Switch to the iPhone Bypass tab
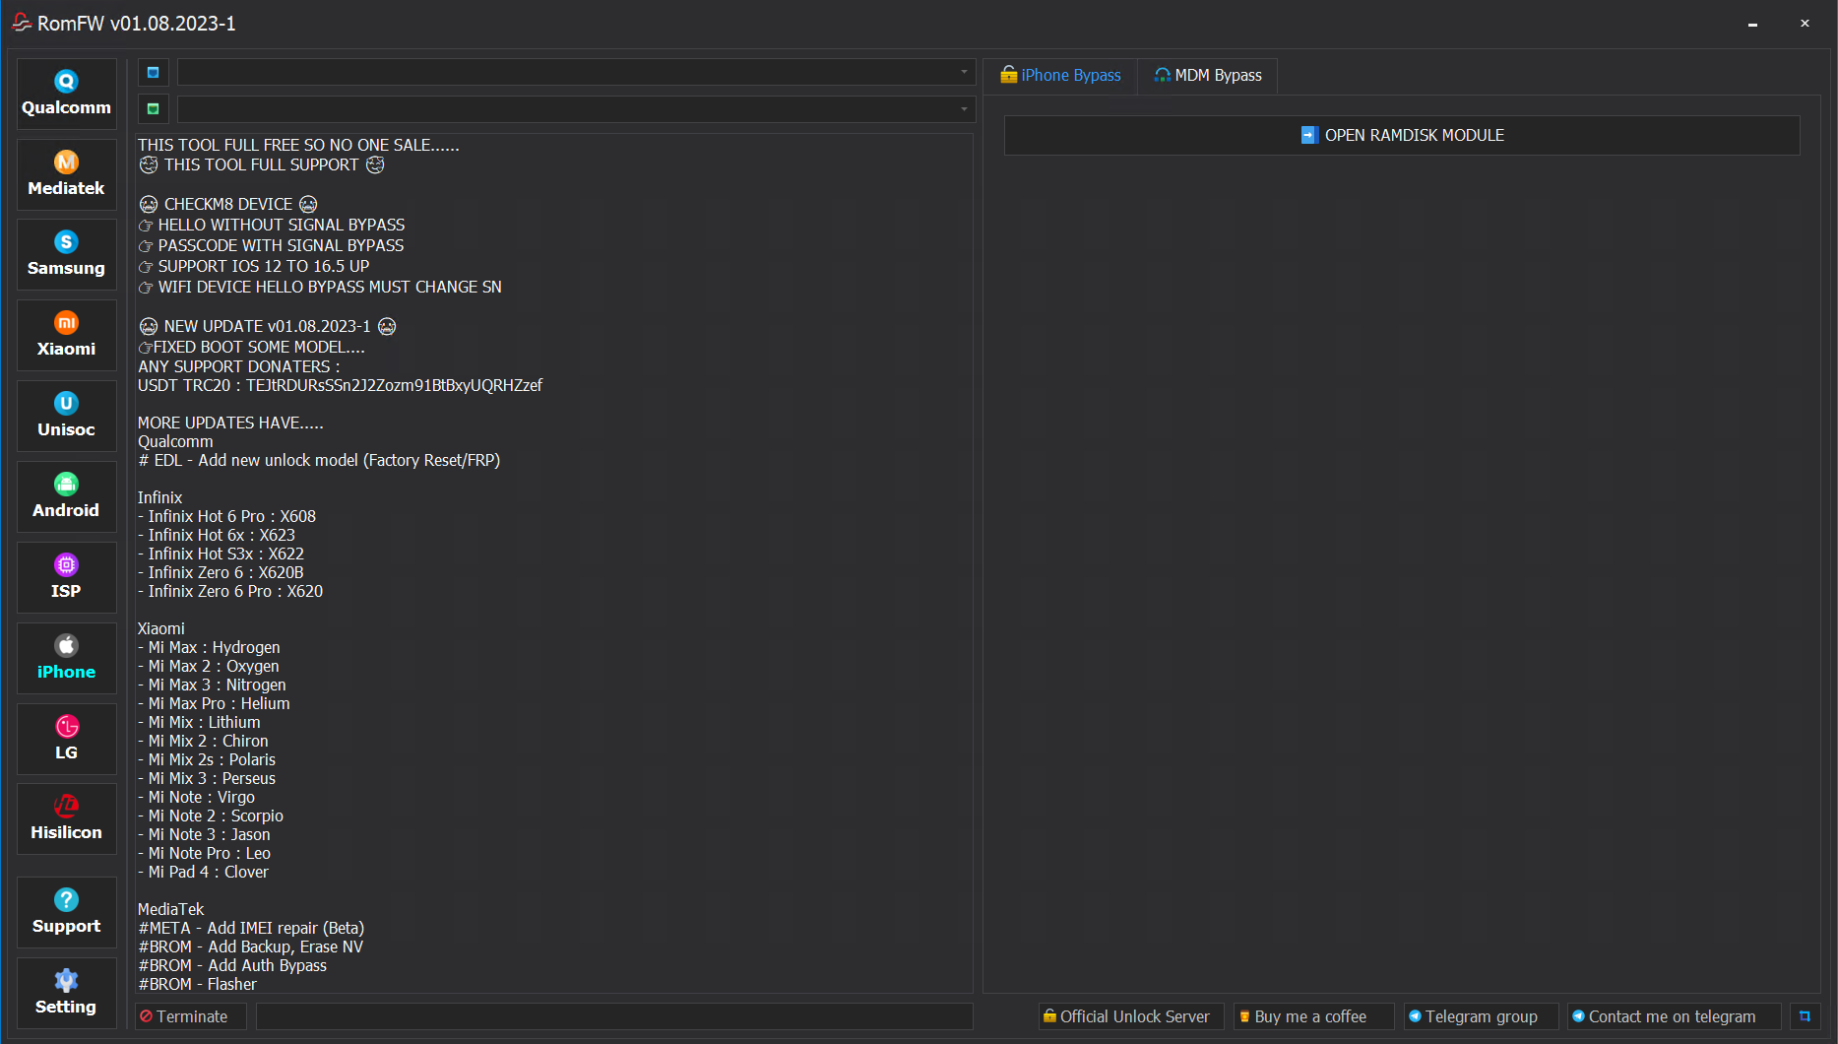1838x1044 pixels. click(1060, 75)
